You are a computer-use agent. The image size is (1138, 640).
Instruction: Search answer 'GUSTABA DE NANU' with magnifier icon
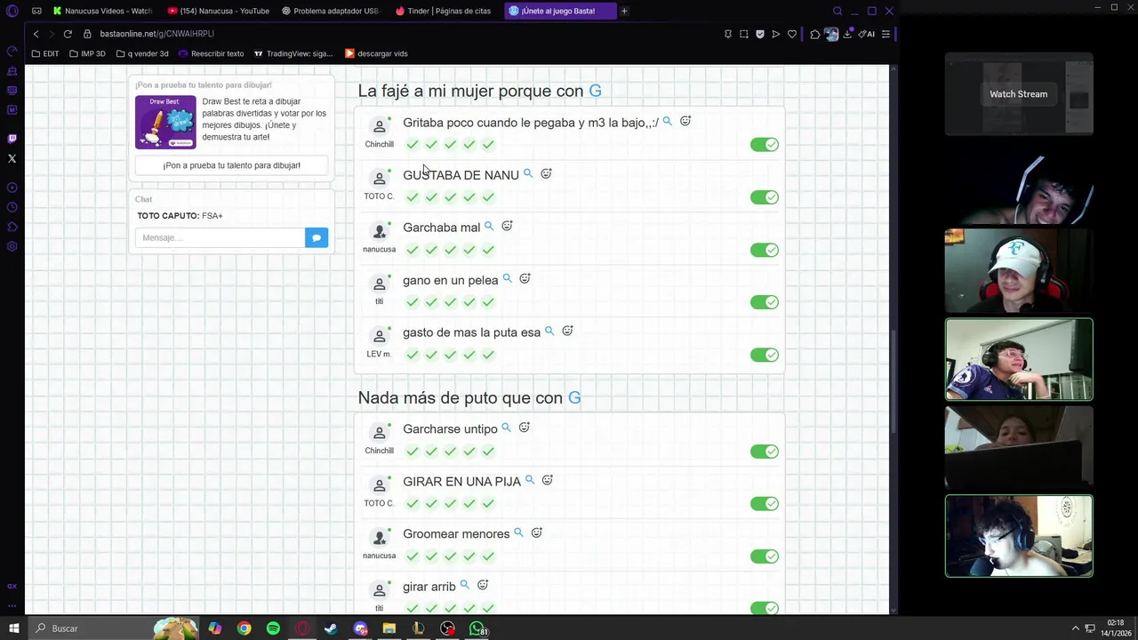click(x=528, y=173)
